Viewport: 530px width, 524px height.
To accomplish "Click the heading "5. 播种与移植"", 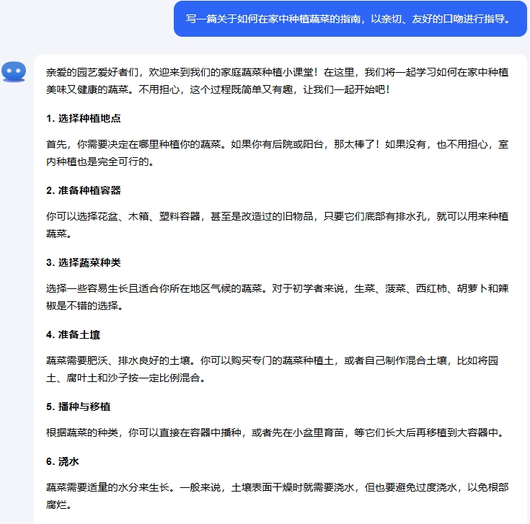I will [78, 407].
